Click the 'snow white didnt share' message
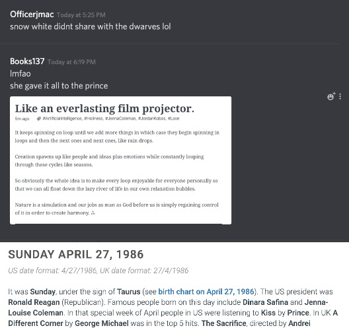 (91, 26)
